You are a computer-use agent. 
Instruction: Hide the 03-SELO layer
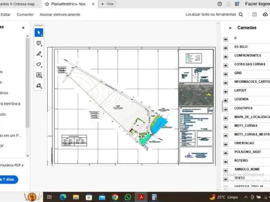[226, 48]
